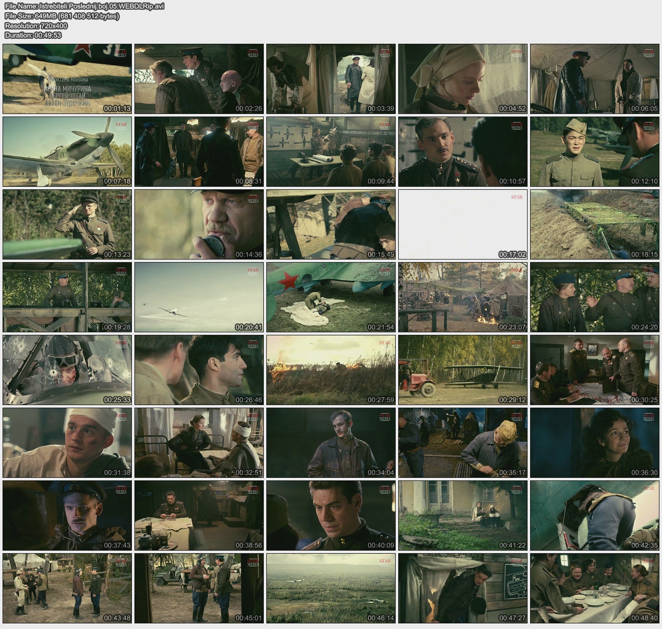
Task: Select the camouflage net trench thumbnail at 00:18:15
Action: 594,224
